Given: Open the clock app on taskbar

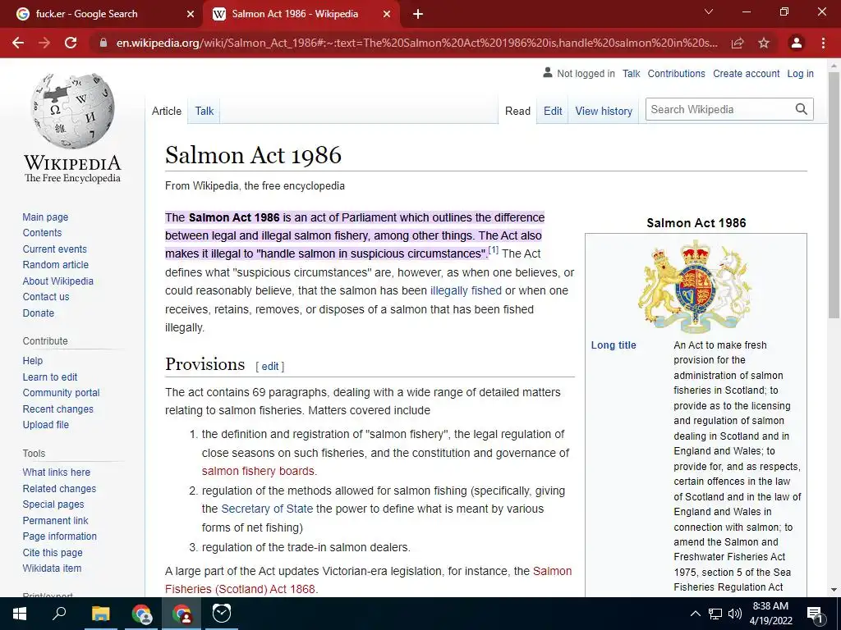Looking at the screenshot, I should click(222, 614).
